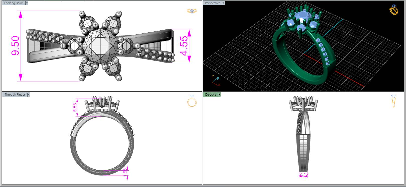
Task: Click the side-view ring icon in Derecha viewport
Action: tap(393, 101)
